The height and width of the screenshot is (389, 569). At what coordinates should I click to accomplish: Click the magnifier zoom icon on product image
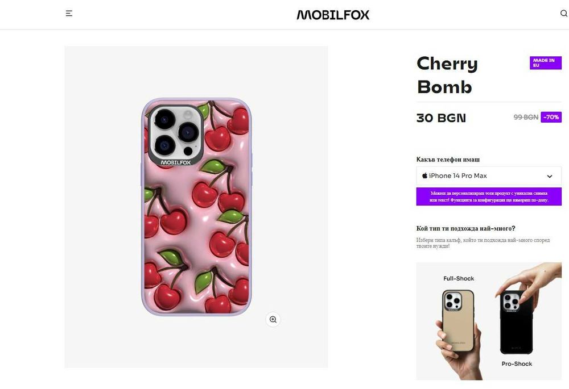[x=273, y=320]
